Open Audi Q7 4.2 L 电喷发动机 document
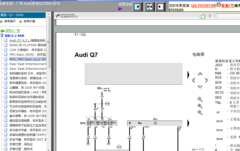 point(28,40)
